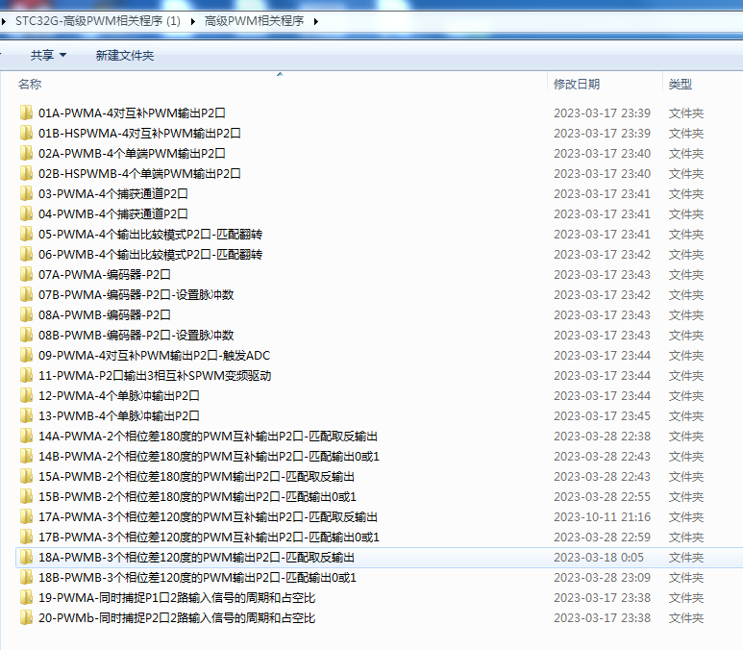743x650 pixels.
Task: Select folder icon of 08B-PWMB-编码器-P2口-设置脉冲数
Action: tap(27, 336)
